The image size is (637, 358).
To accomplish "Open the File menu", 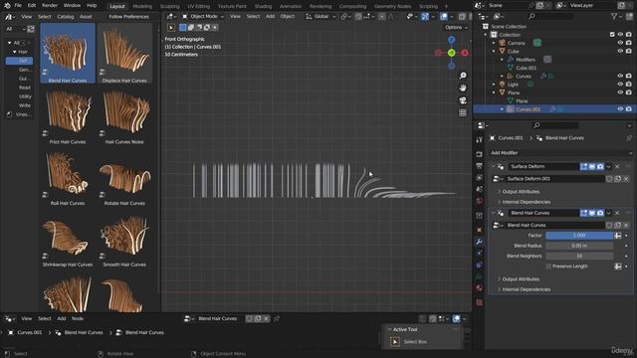I will point(18,6).
